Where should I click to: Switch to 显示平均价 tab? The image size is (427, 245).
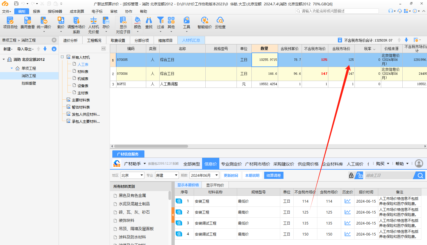[x=215, y=185]
